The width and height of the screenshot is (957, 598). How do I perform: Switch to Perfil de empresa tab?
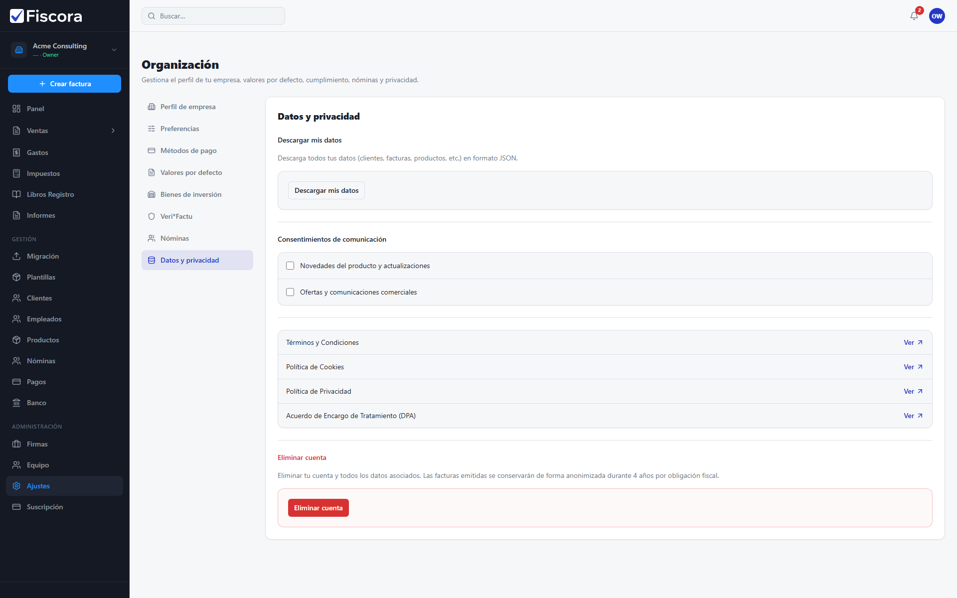point(197,107)
